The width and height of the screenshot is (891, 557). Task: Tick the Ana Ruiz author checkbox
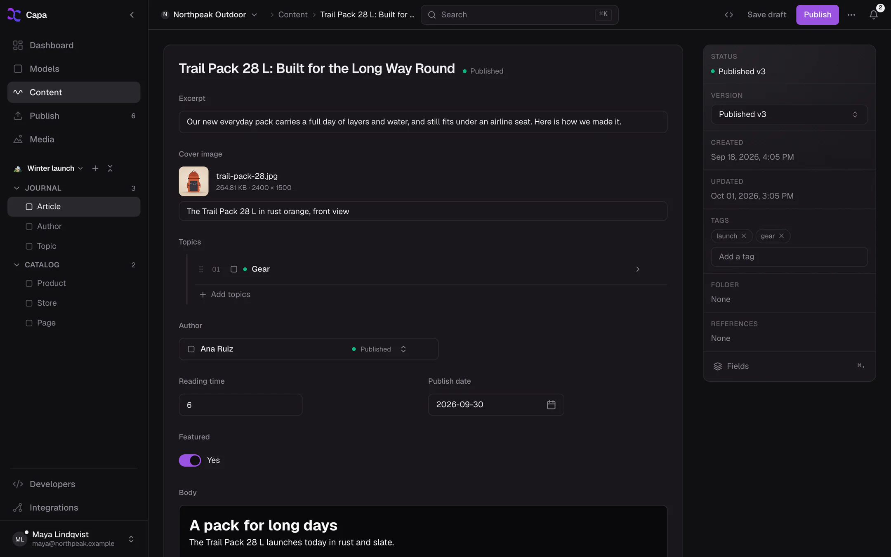[x=191, y=349]
